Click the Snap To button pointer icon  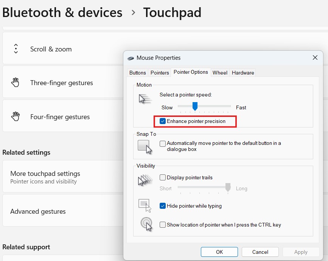[x=145, y=147]
